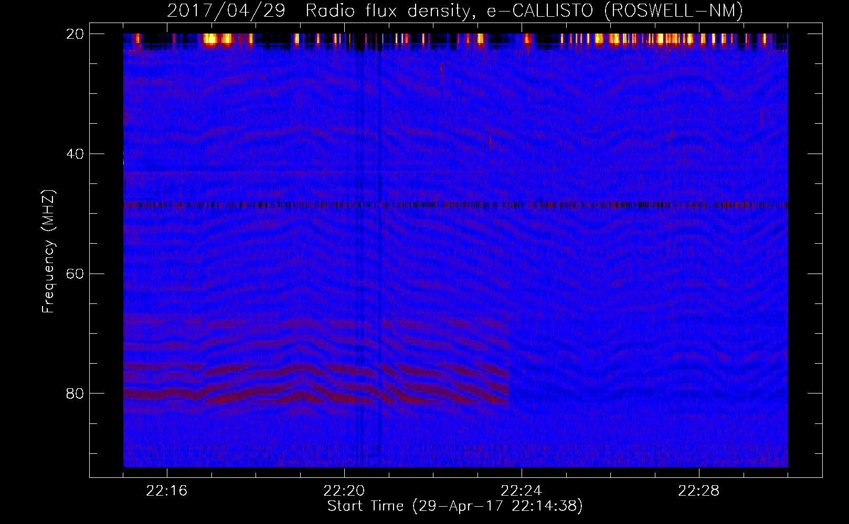
Task: Click the plot title text 'Radio flux density, e-CALLISTO (ROSWELL-NM)'
Action: click(x=524, y=10)
